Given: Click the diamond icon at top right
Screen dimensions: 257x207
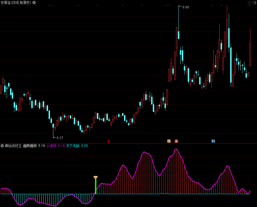Looking at the screenshot, I should (249, 3).
